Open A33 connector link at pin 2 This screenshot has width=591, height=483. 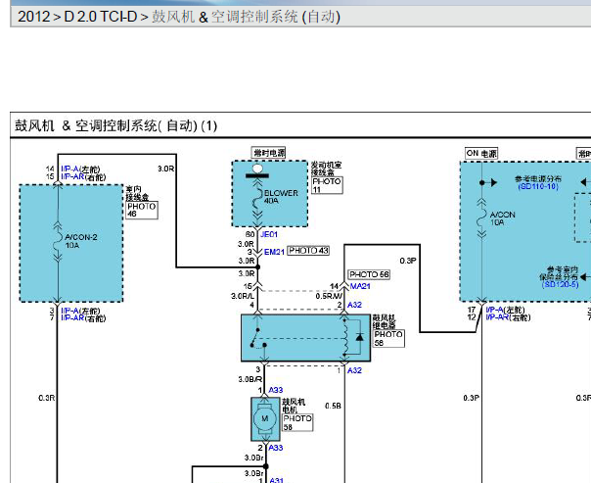click(x=276, y=448)
